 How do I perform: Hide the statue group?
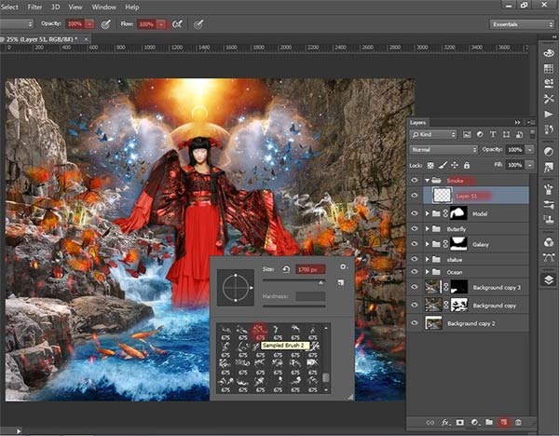414,259
